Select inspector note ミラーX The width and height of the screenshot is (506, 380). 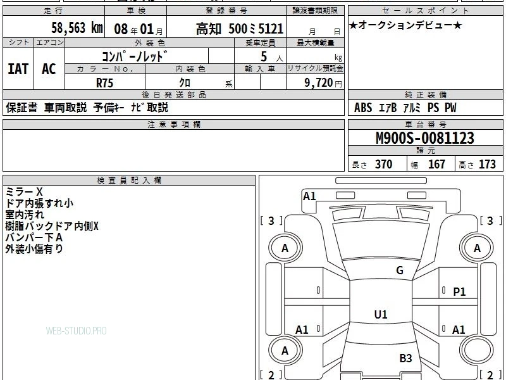[x=24, y=192]
